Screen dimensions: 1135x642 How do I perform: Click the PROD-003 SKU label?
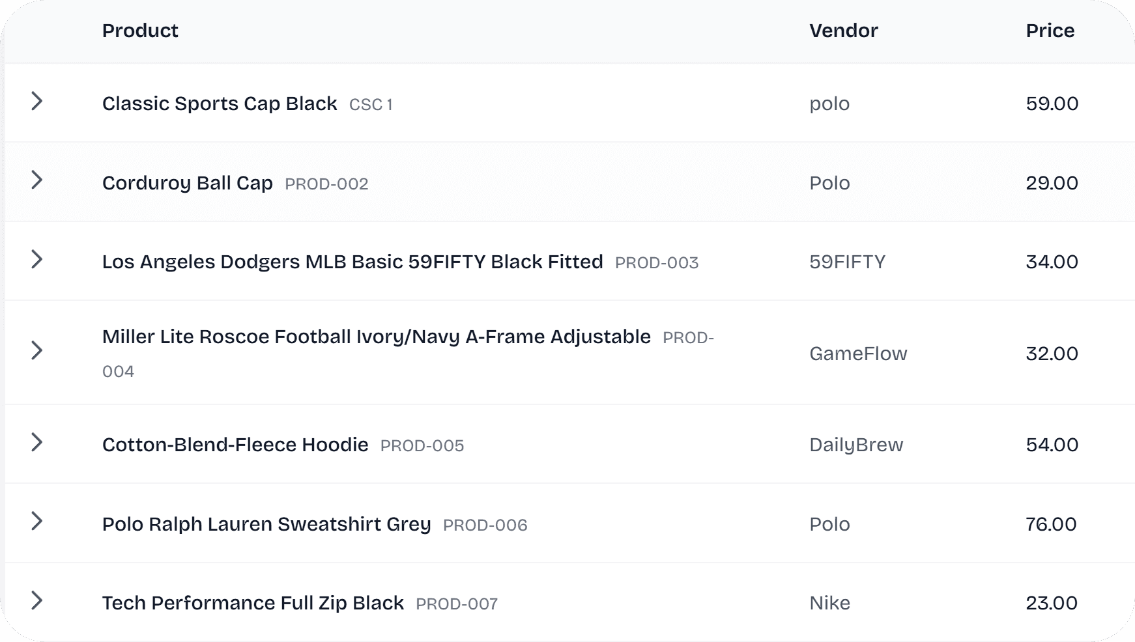[656, 262]
